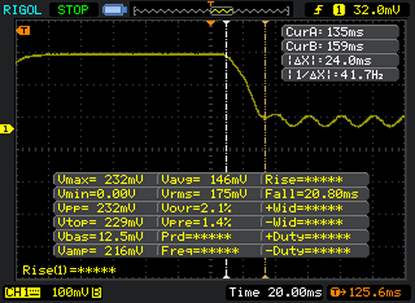Click the waveform memory overview bar
The width and height of the screenshot is (415, 303).
click(x=214, y=10)
